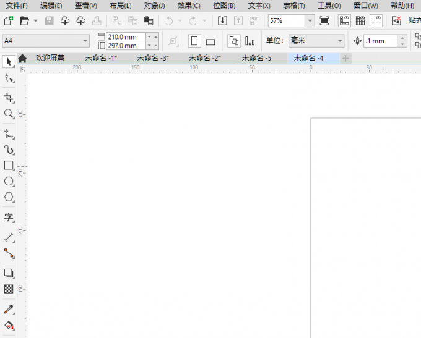Click the cloud download icon
Screen dimensions: 421x338
coord(65,20)
